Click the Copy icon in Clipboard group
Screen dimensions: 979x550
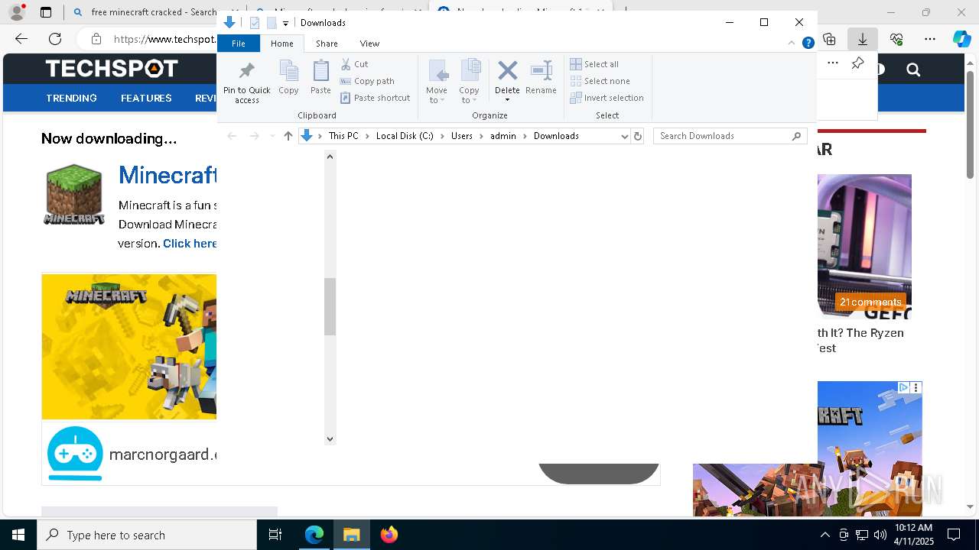click(288, 77)
